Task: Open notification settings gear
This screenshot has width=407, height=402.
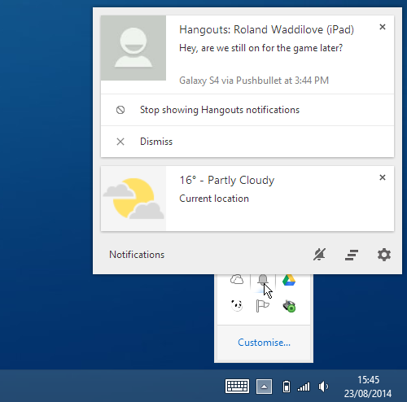Action: (384, 255)
